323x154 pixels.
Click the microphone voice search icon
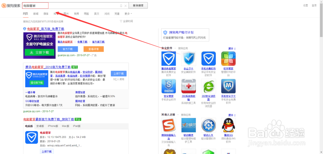pos(121,6)
